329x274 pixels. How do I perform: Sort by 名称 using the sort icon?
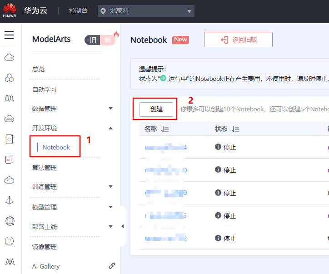(165, 129)
